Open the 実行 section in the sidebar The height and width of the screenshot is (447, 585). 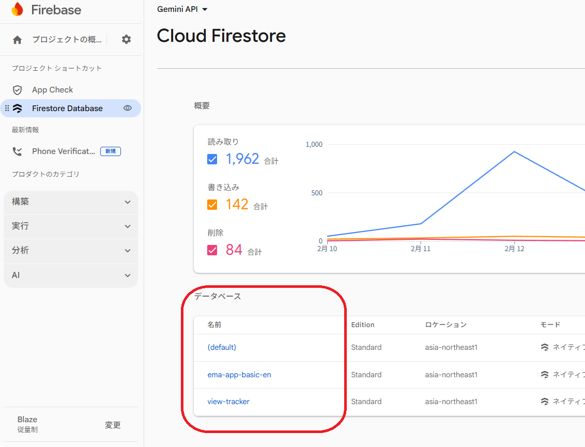71,226
